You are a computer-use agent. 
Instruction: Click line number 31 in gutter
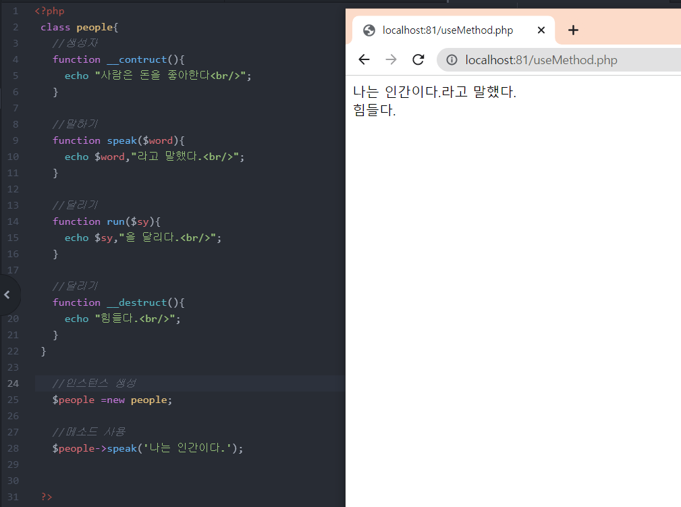coord(13,497)
